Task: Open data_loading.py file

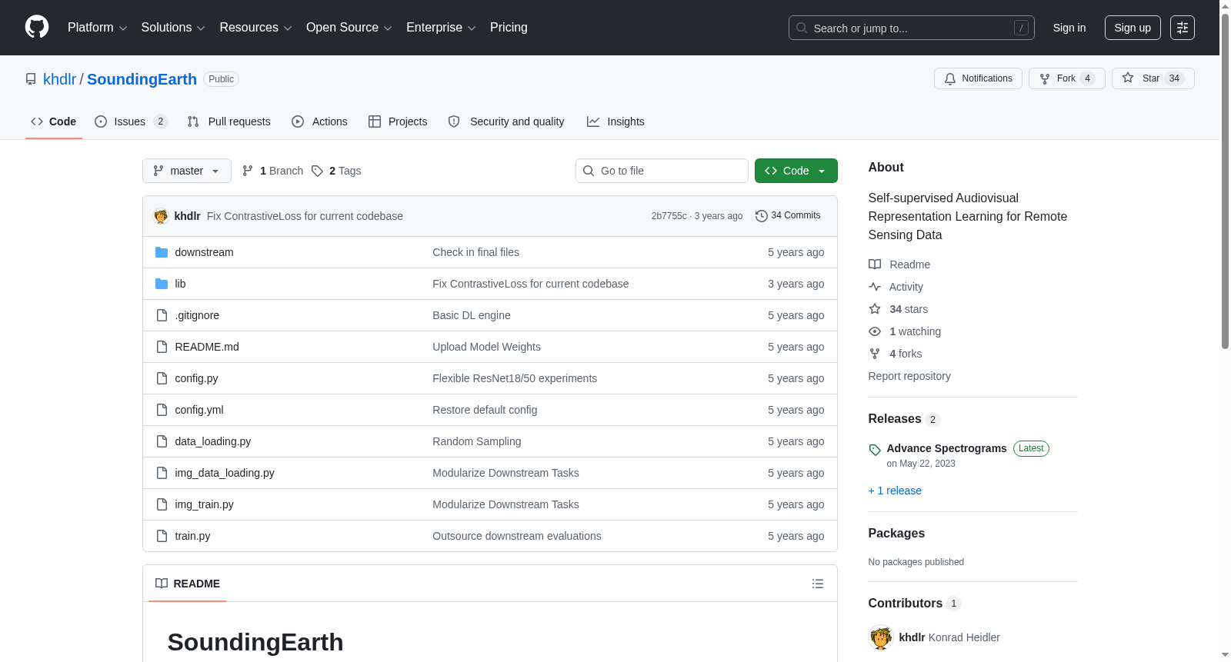Action: point(213,441)
